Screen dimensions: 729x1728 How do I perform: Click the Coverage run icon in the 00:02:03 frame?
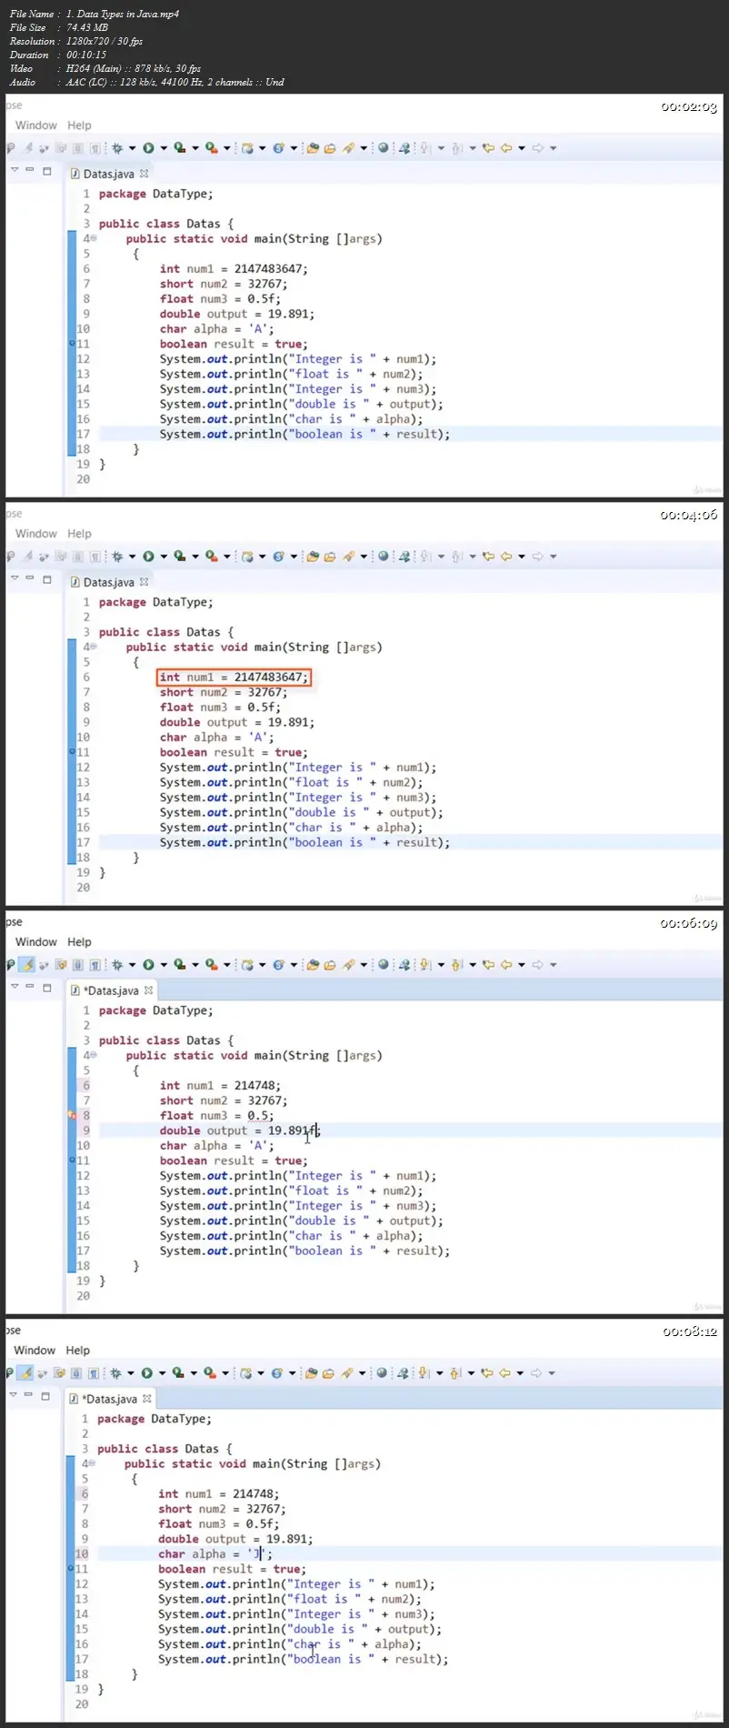point(179,147)
